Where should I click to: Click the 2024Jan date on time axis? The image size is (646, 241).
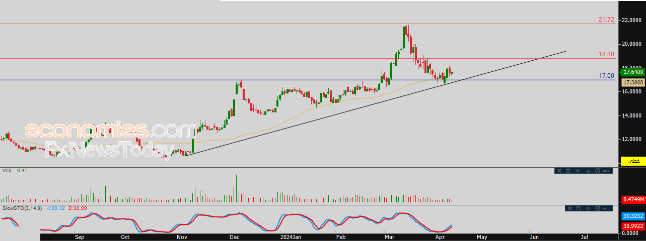click(x=290, y=236)
